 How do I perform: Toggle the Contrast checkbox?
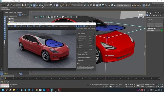pyautogui.click(x=78, y=43)
